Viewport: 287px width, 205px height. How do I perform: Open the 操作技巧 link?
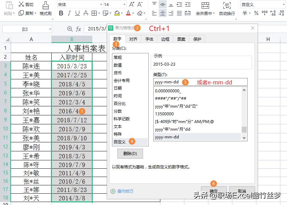[x=125, y=191]
